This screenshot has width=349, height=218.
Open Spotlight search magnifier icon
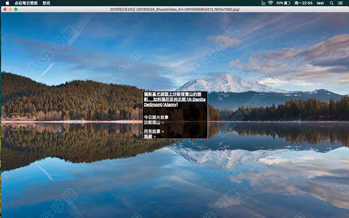coord(332,3)
